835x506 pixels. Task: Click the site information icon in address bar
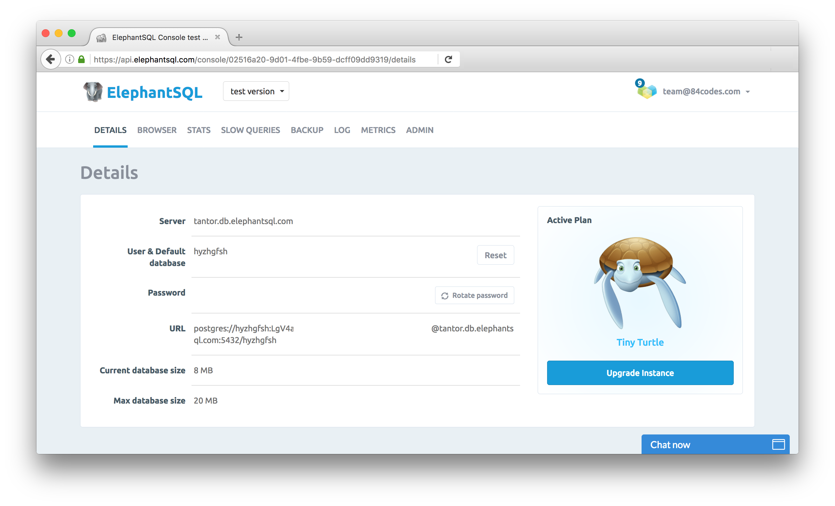click(x=69, y=59)
